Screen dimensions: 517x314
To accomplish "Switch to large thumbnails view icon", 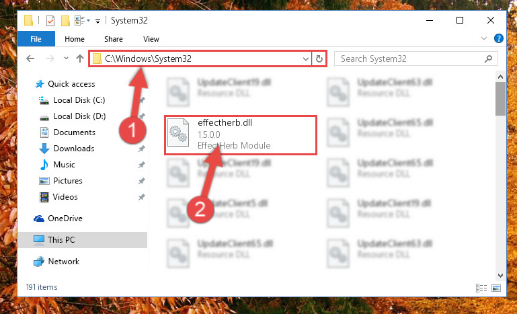I will (496, 288).
